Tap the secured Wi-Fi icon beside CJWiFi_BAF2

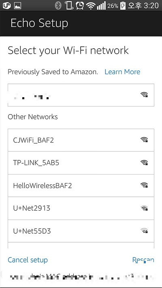pos(144,140)
